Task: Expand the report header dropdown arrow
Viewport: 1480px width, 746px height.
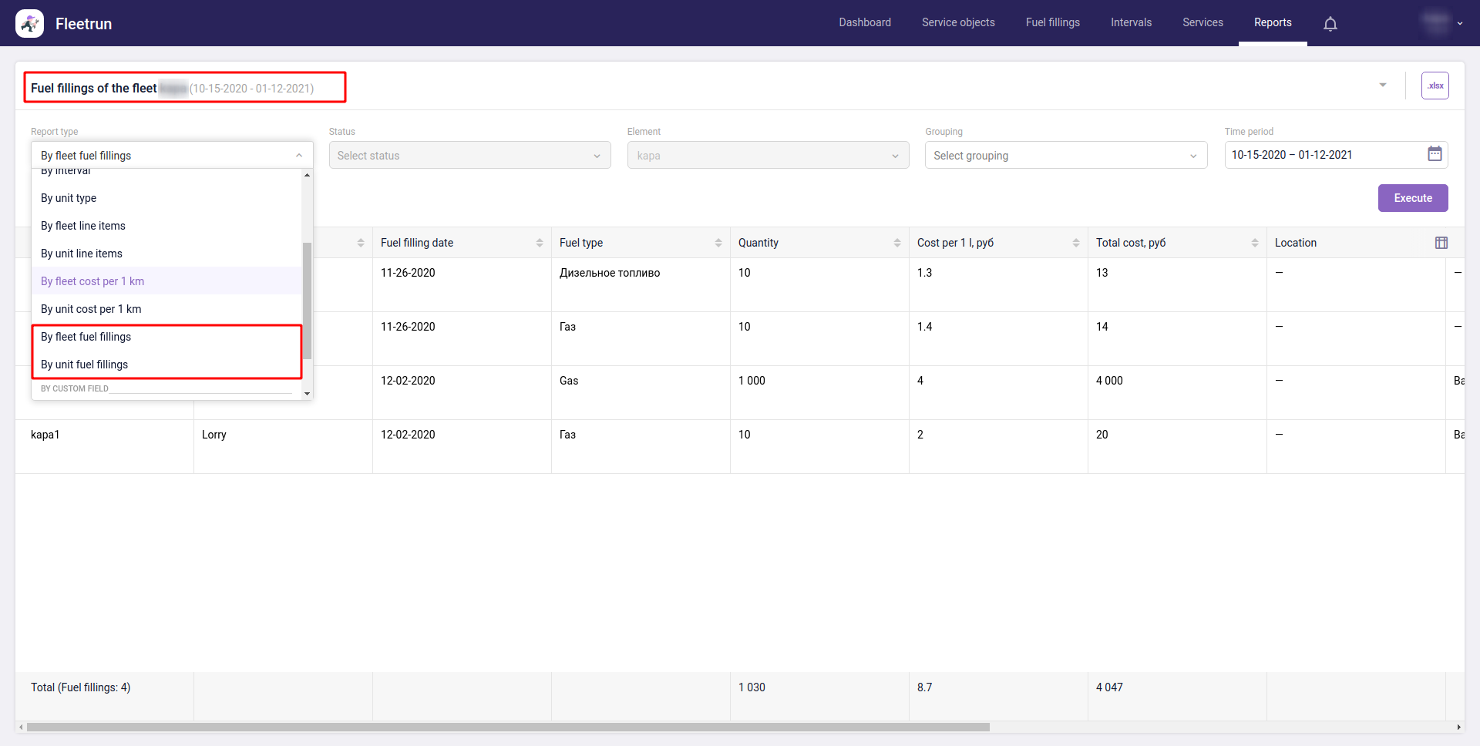Action: point(1382,86)
